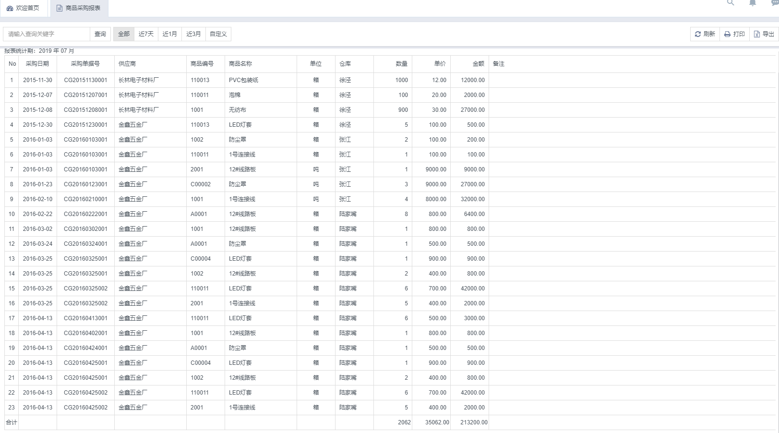Filter the report by 近3月
This screenshot has width=779, height=433.
click(193, 34)
